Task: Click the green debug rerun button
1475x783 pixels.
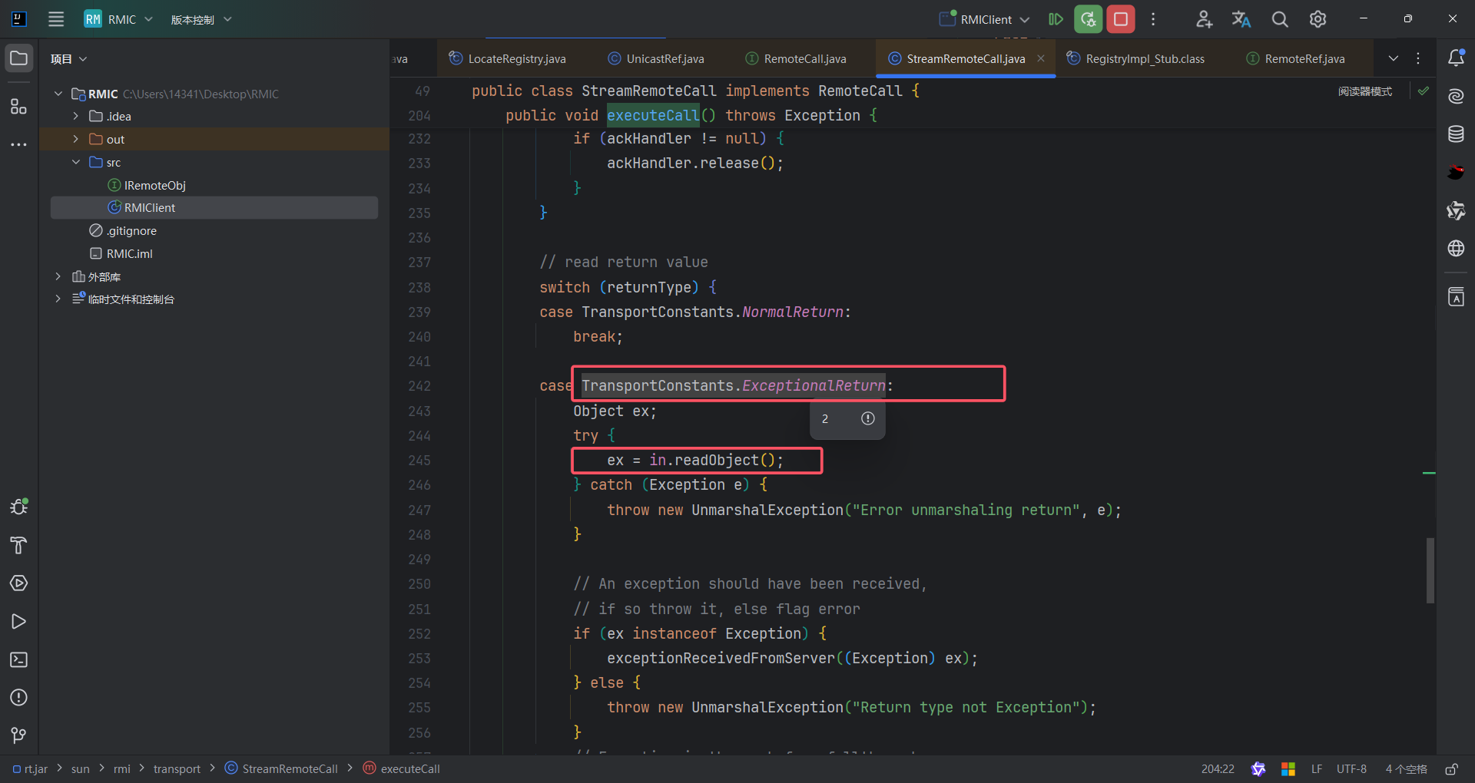Action: (1088, 19)
